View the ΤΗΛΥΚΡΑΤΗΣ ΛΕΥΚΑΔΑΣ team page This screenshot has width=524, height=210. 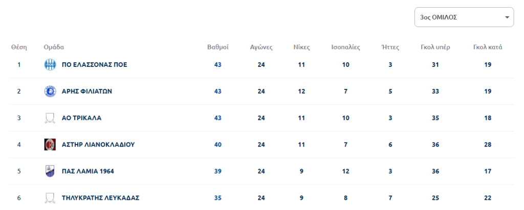point(100,198)
